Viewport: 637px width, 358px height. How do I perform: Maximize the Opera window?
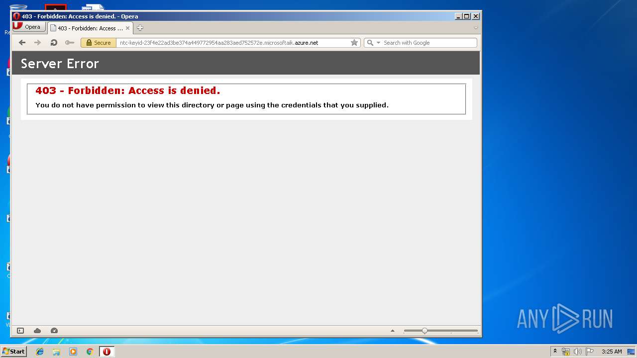[x=466, y=16]
